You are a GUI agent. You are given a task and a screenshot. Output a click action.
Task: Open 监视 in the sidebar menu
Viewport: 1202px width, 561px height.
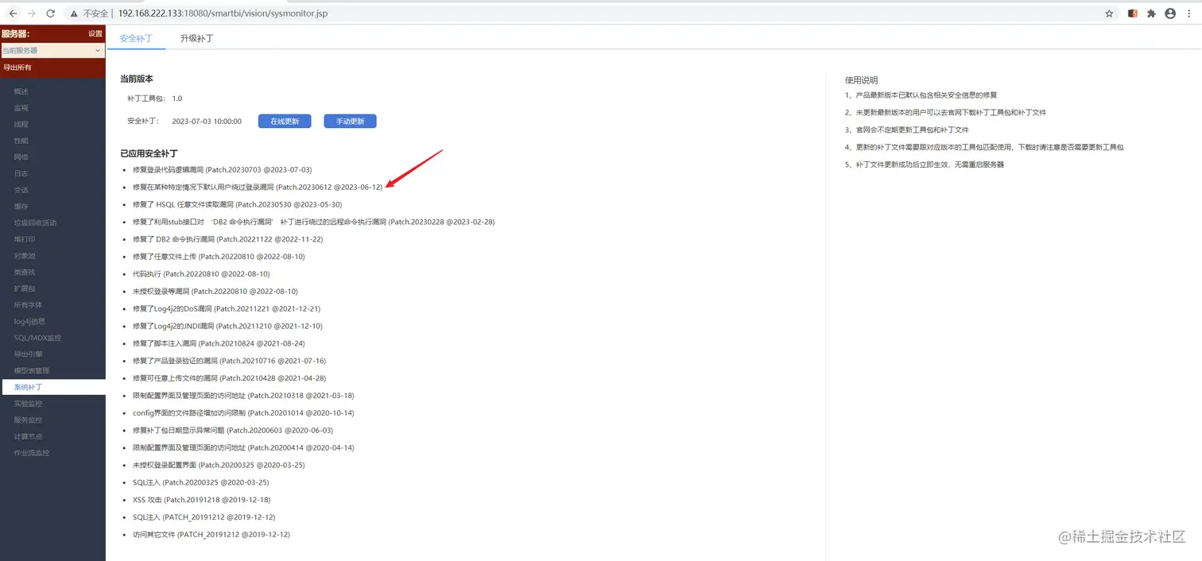pyautogui.click(x=21, y=108)
